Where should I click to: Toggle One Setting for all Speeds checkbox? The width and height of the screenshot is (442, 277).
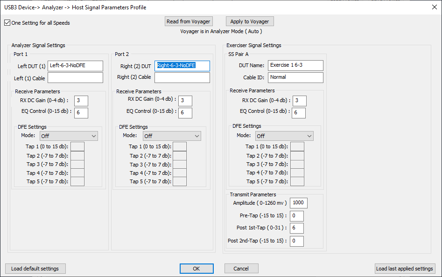point(7,23)
